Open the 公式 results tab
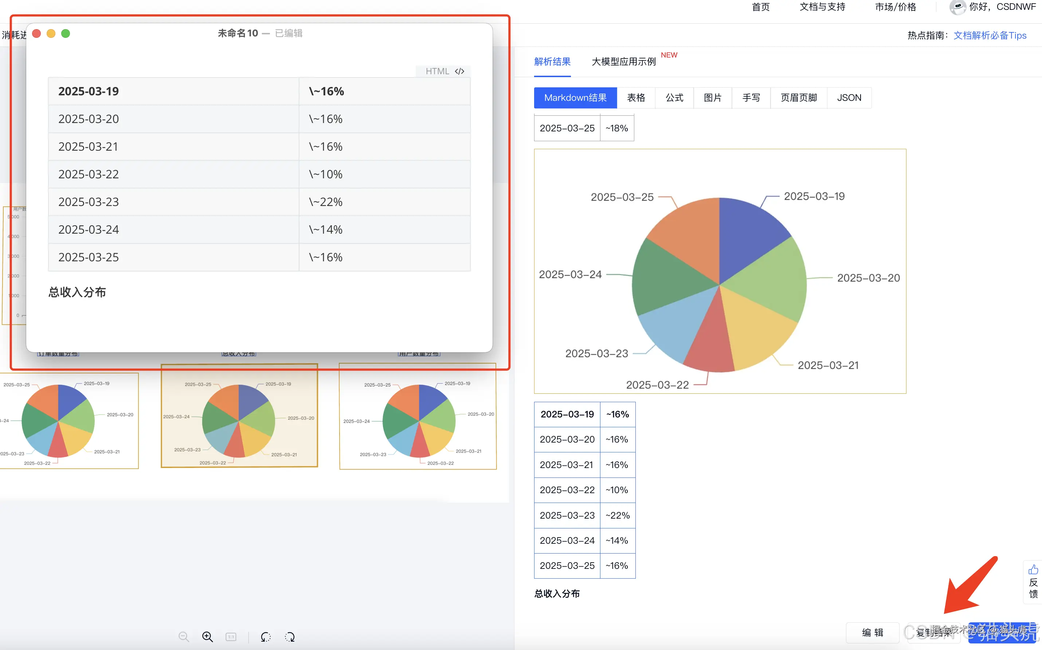 pos(673,98)
